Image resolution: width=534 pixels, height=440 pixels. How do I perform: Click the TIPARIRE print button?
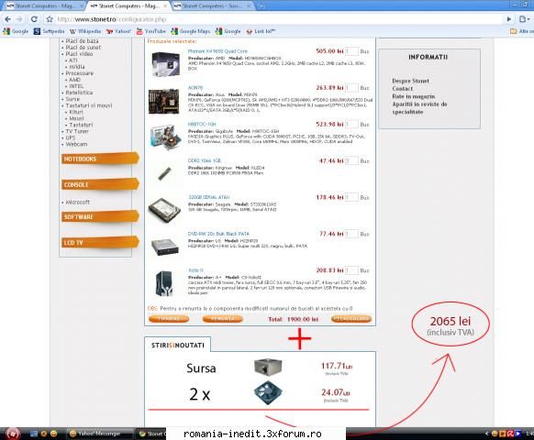tap(169, 319)
